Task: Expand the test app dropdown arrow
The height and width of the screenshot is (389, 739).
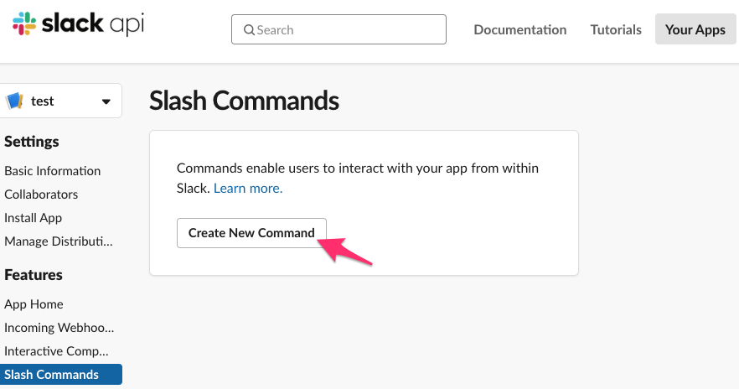Action: 106,101
